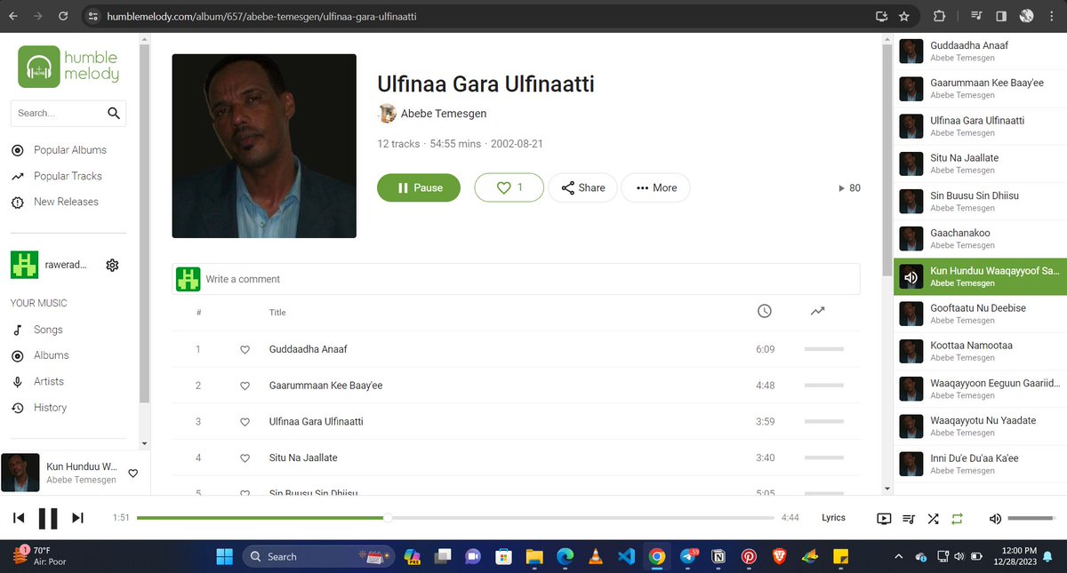Toggle shuffle mode

(x=933, y=518)
